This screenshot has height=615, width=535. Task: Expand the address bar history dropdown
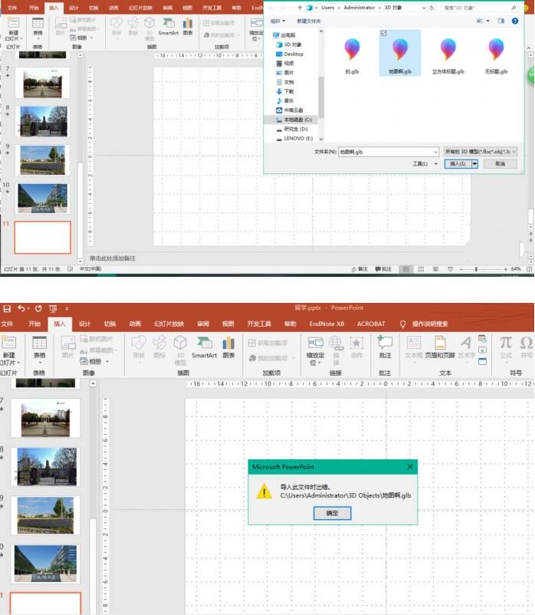point(424,8)
